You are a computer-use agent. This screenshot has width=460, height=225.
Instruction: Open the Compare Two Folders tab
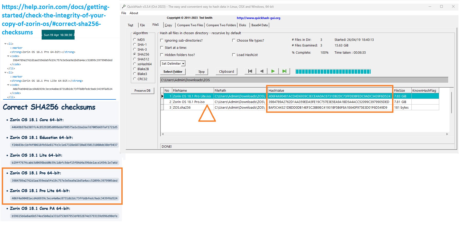221,25
